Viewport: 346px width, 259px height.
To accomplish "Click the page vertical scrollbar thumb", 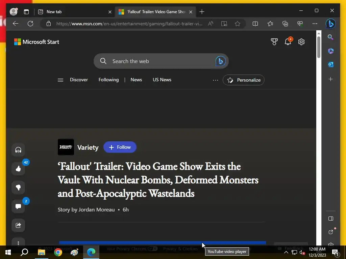I will point(318,47).
